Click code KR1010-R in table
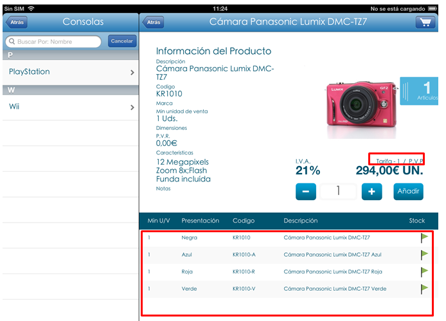 244,271
